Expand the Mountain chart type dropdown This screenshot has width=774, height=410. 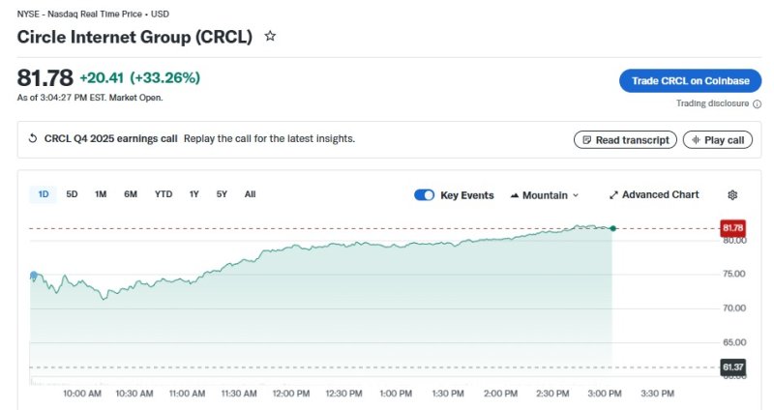545,194
